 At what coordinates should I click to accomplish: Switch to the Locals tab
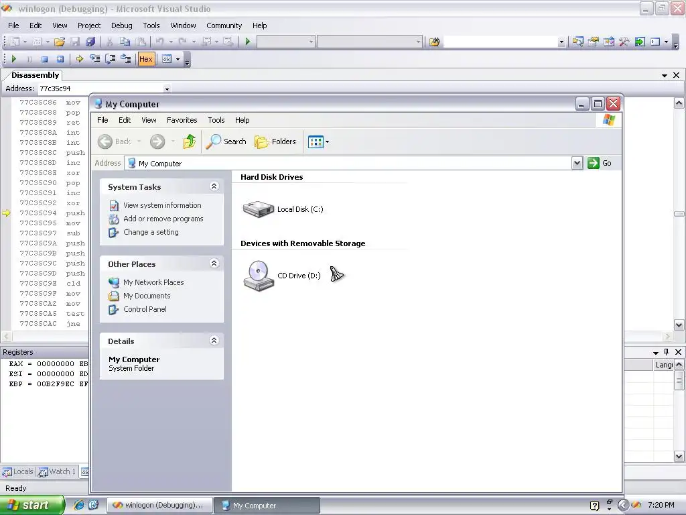click(18, 471)
